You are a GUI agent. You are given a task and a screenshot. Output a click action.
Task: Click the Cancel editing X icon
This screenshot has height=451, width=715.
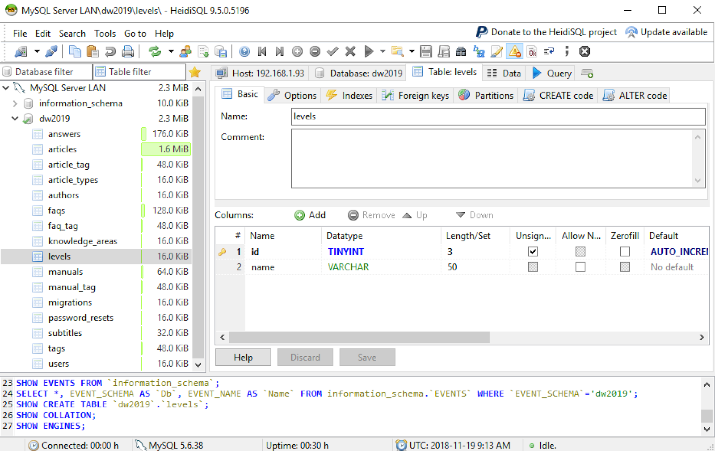[x=350, y=52]
